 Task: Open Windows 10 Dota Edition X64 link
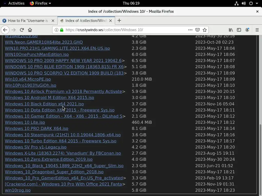click(x=60, y=110)
